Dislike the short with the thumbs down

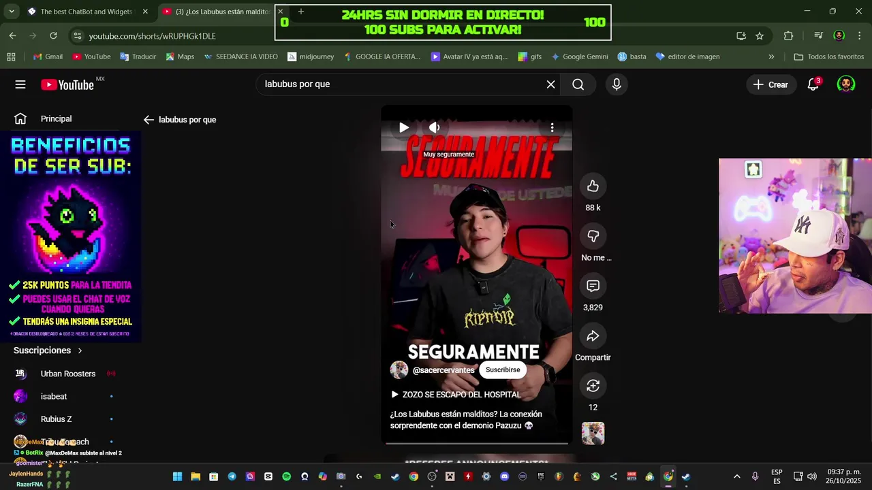pos(593,236)
